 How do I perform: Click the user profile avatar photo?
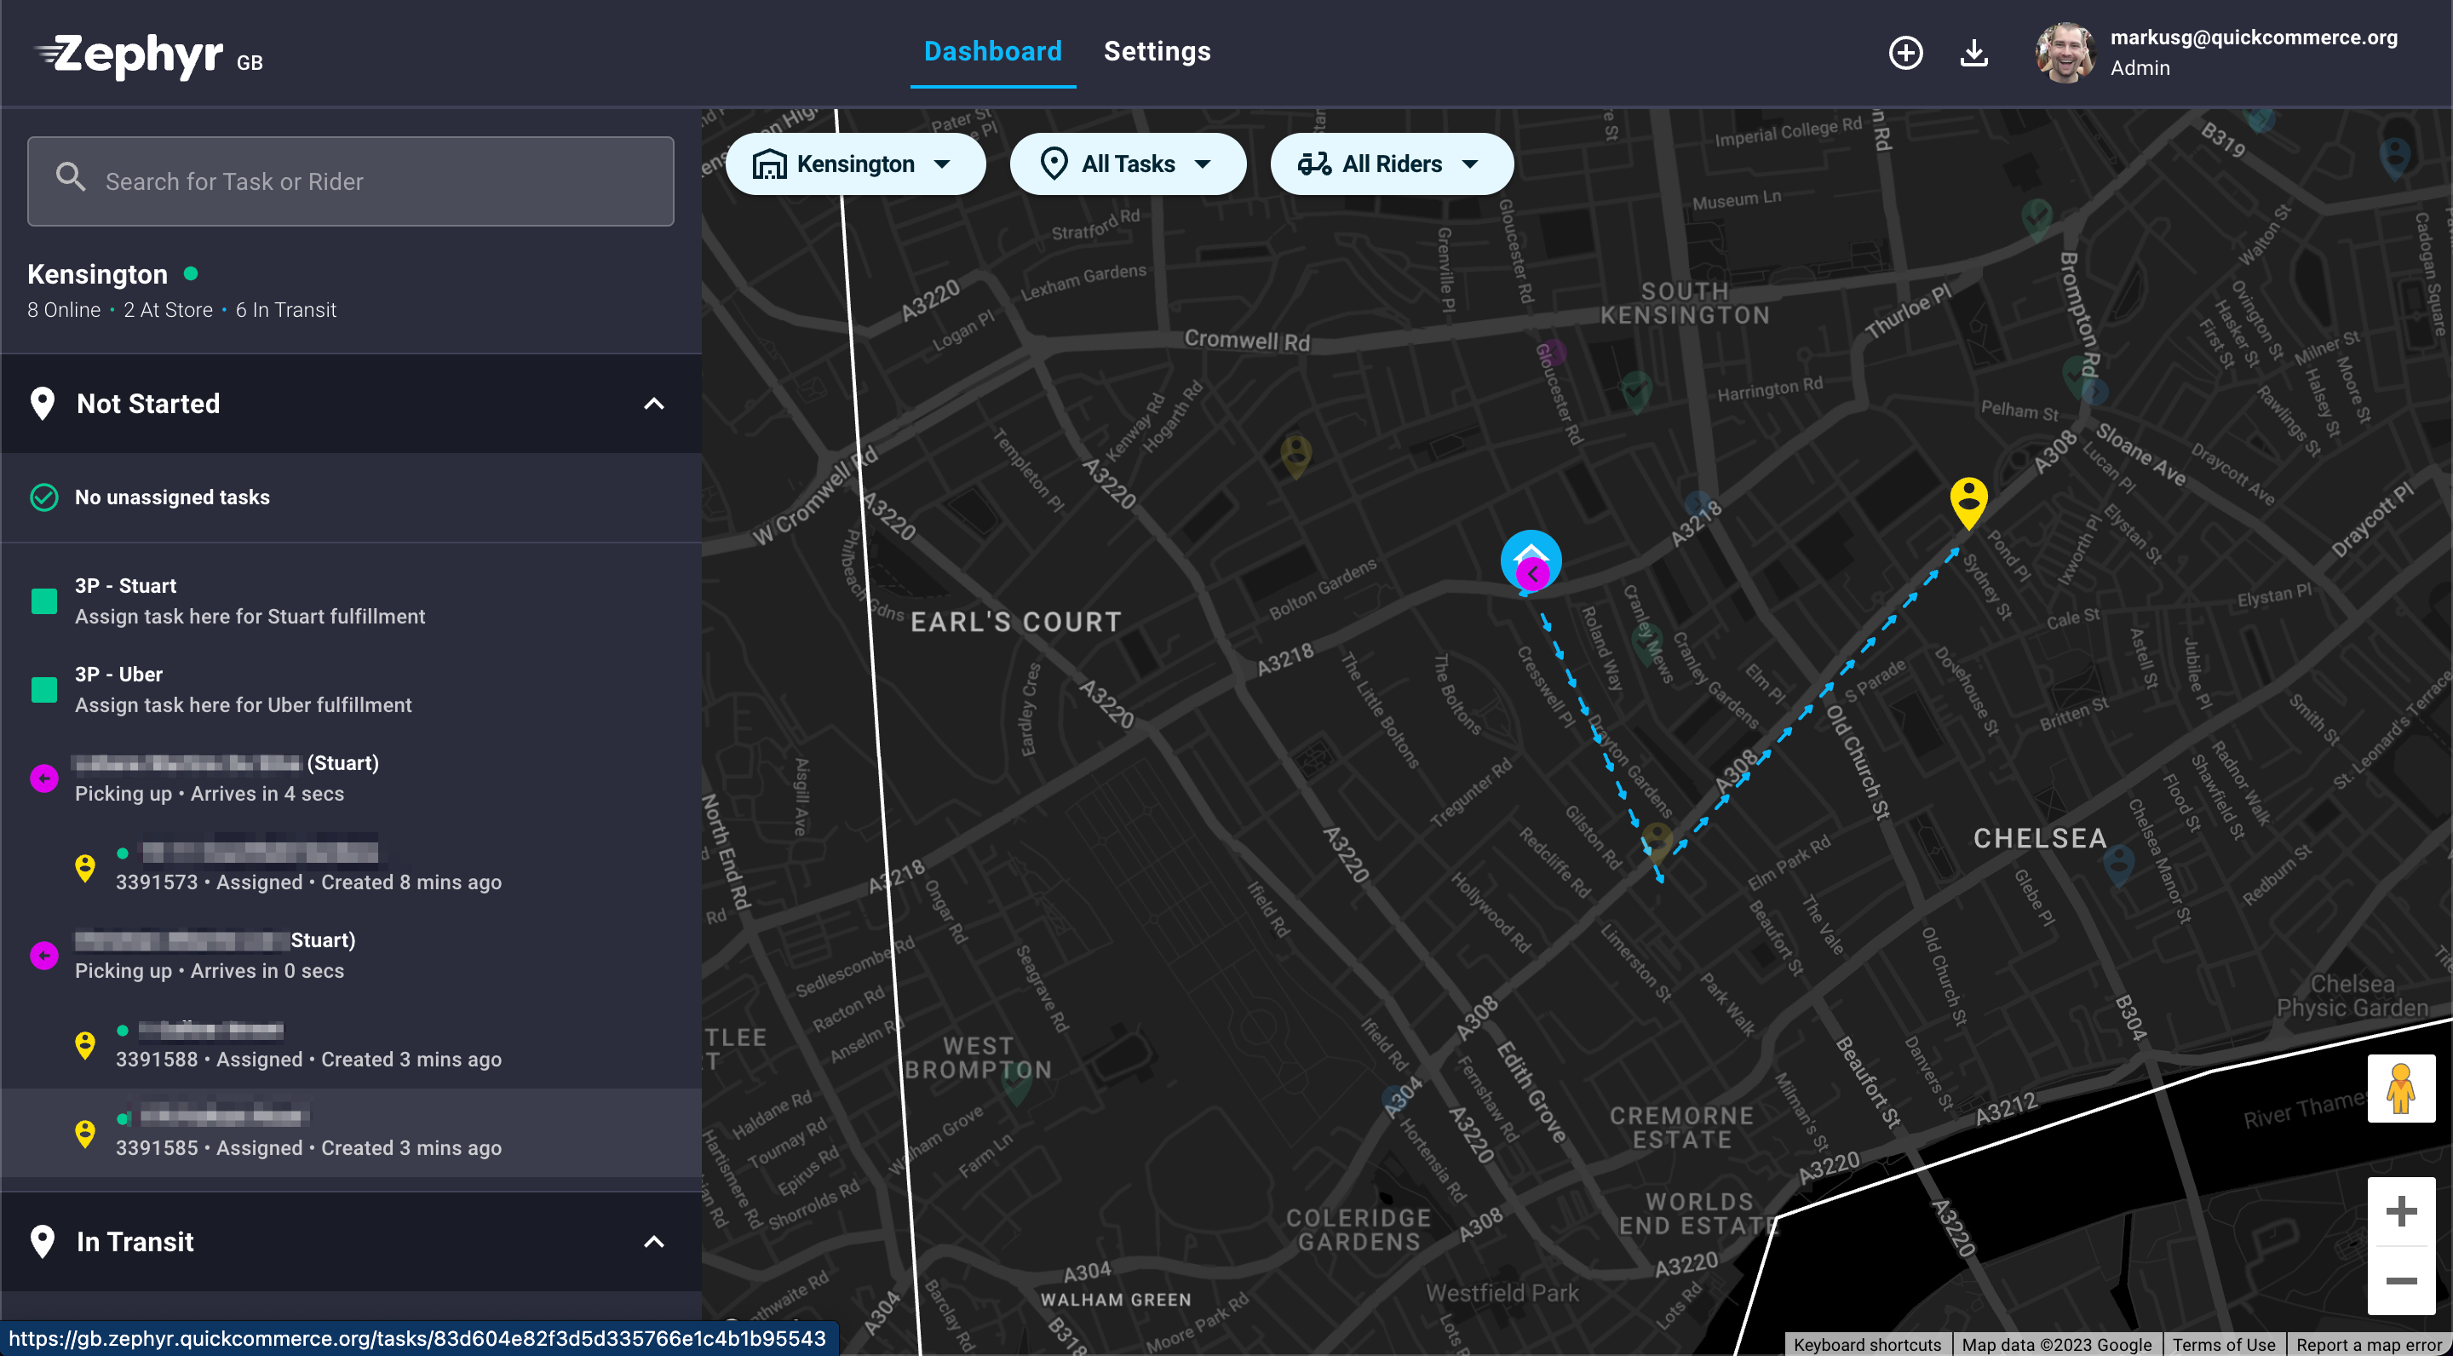[x=2065, y=52]
